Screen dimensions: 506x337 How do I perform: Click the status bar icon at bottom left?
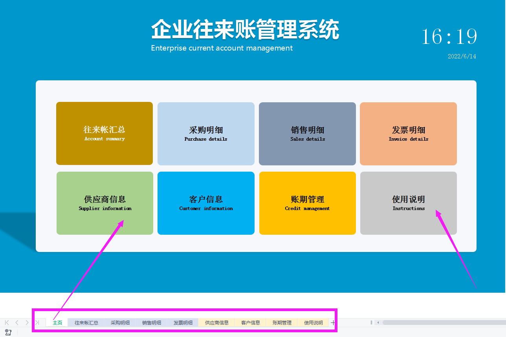8,332
